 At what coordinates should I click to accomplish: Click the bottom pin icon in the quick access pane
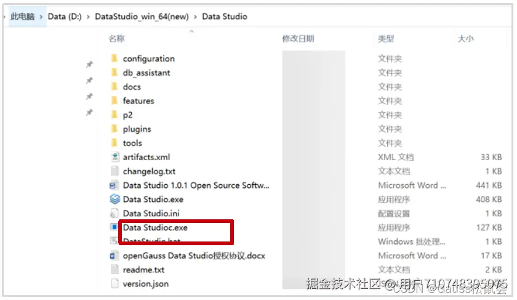tap(89, 113)
